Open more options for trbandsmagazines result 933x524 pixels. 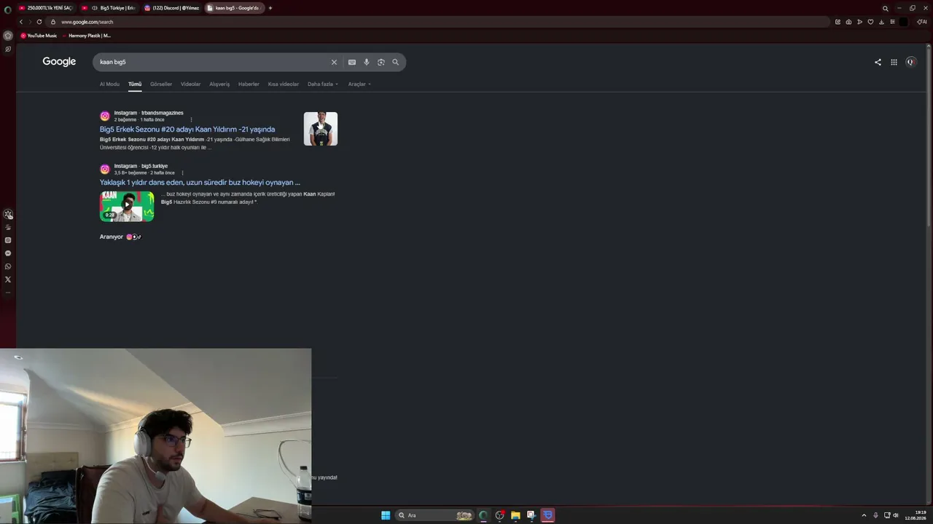(x=192, y=119)
